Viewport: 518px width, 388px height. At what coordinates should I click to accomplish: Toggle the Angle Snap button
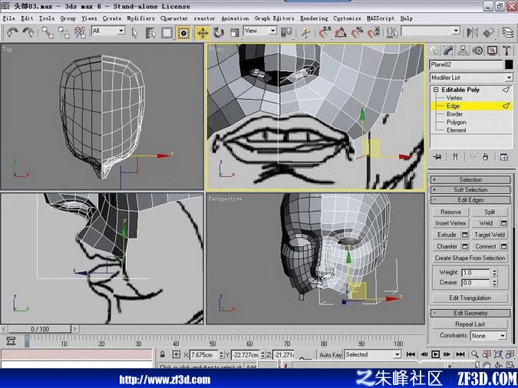(341, 32)
